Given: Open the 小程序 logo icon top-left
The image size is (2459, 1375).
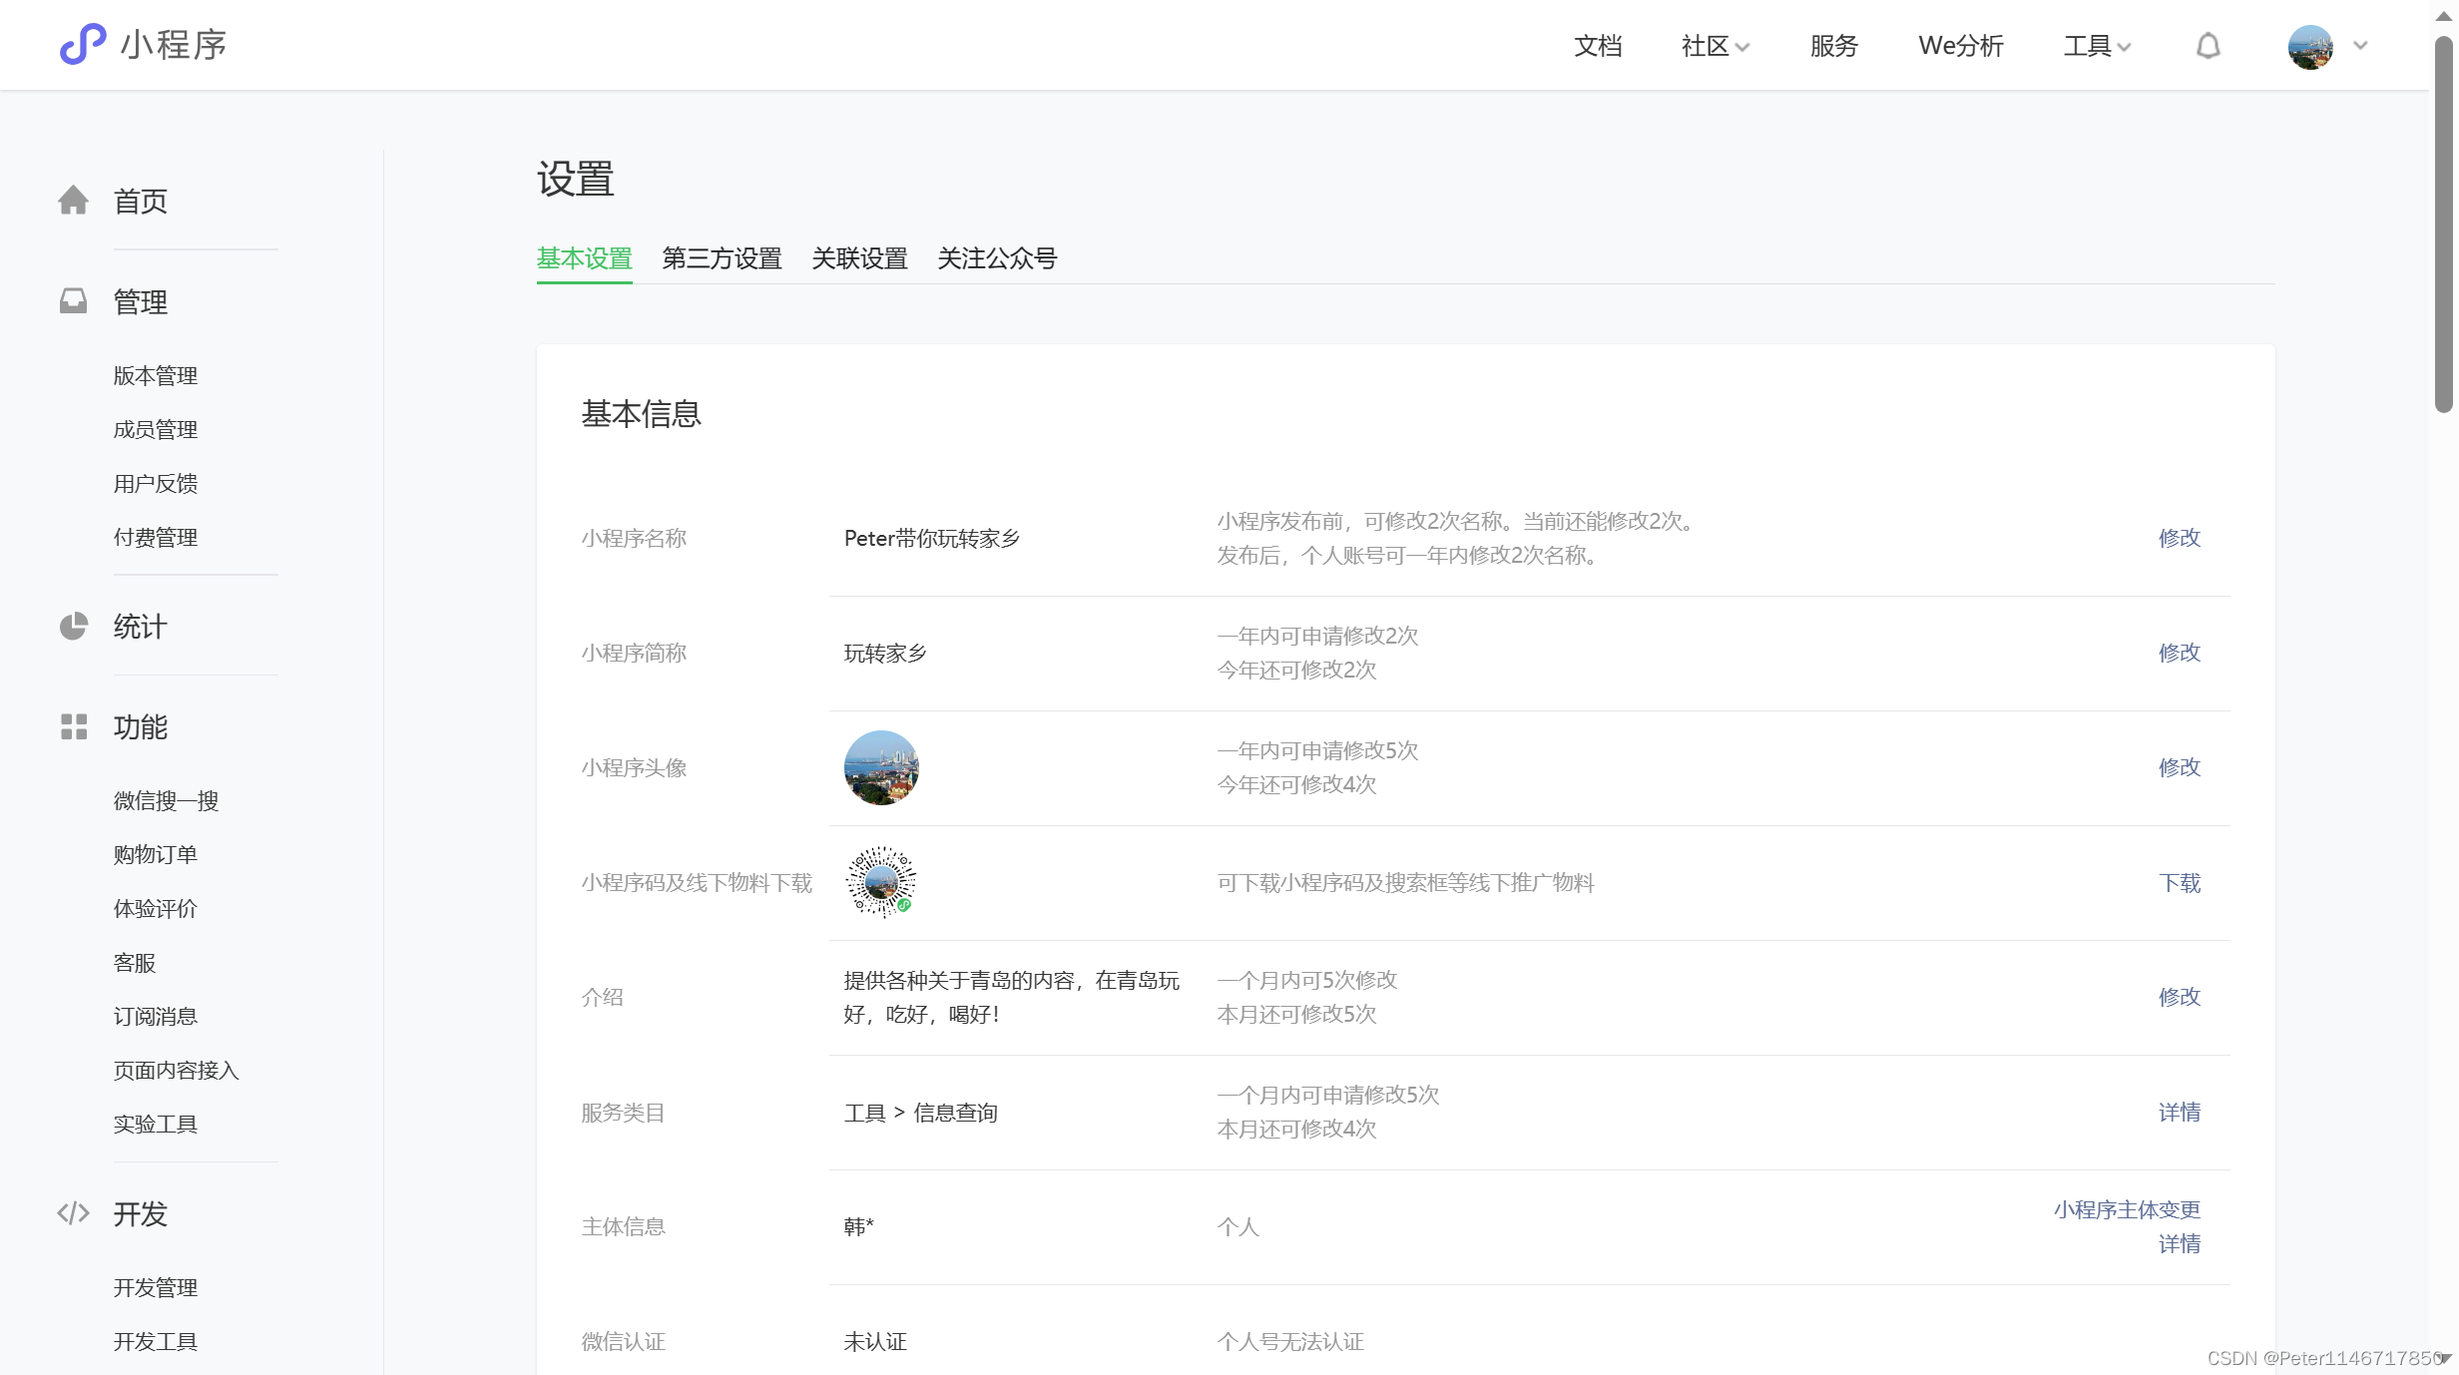Looking at the screenshot, I should point(85,45).
